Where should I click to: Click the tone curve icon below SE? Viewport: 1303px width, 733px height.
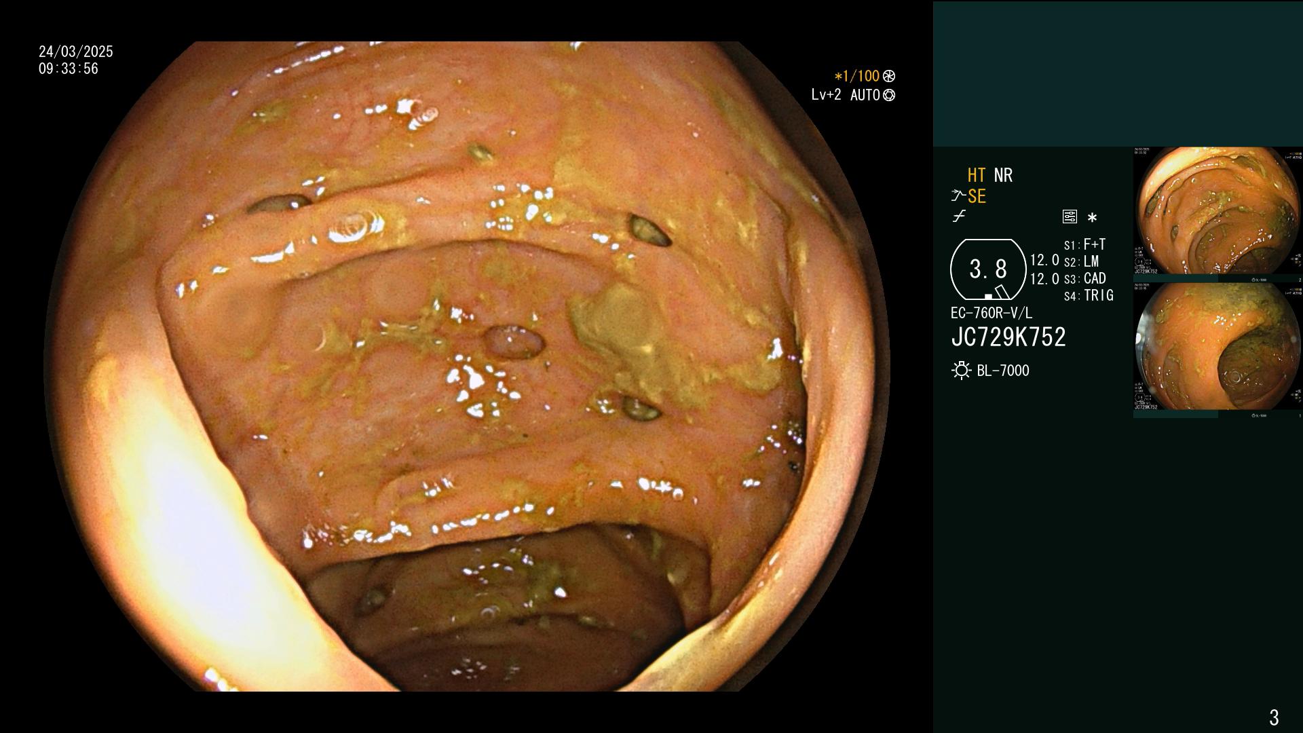point(959,217)
